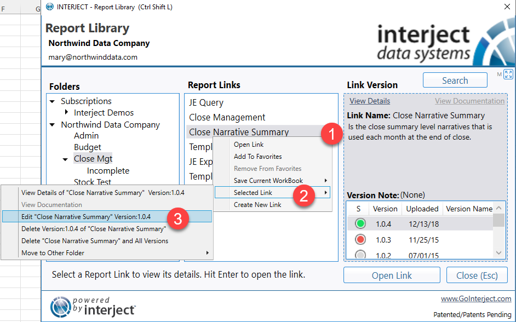This screenshot has width=516, height=322.
Task: Select green status circle for version 1.0.4
Action: 360,223
